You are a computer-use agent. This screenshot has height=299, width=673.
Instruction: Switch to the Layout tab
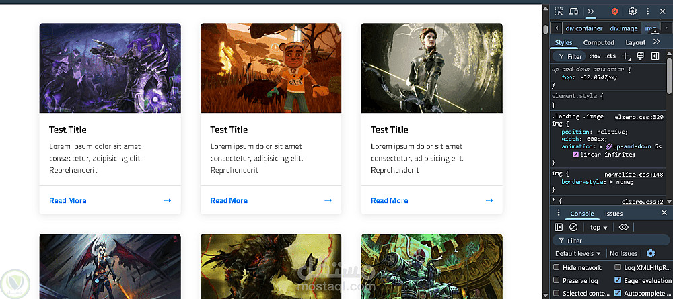tap(635, 42)
